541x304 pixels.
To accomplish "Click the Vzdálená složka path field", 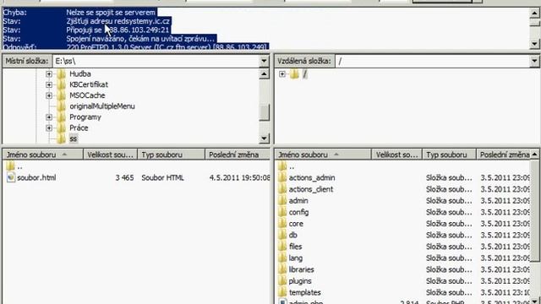I will click(x=433, y=62).
